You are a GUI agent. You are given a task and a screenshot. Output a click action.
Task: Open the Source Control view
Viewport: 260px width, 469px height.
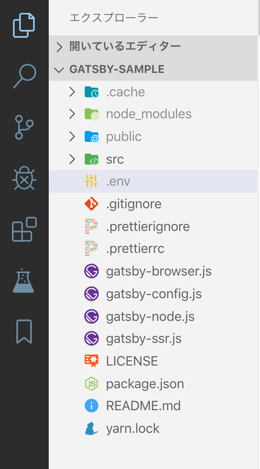coord(24,127)
